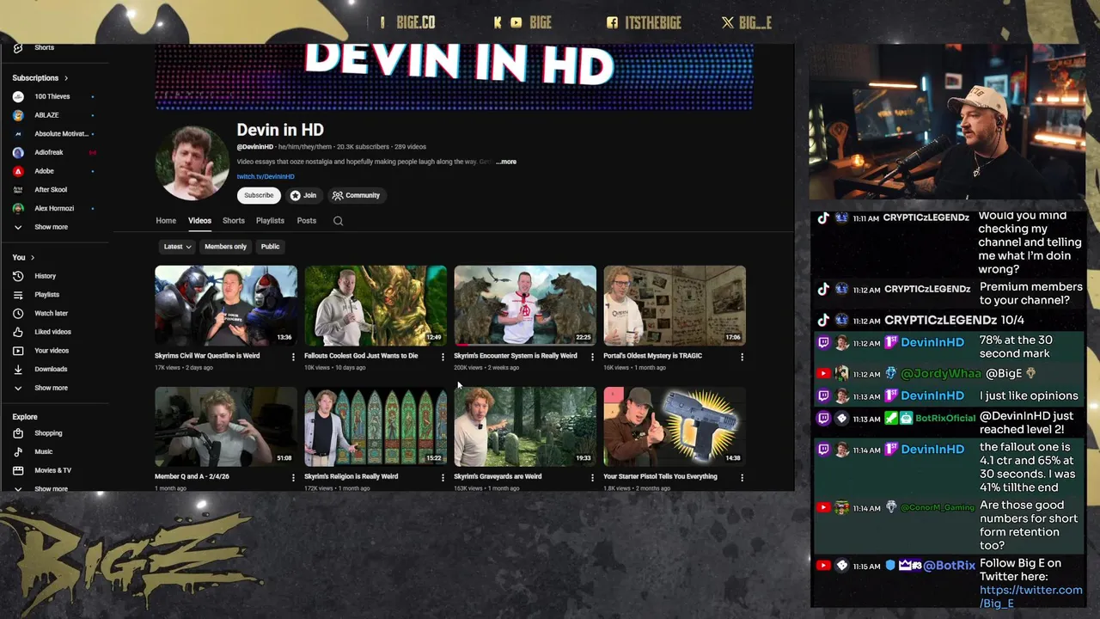This screenshot has width=1100, height=619.
Task: Switch to the Posts tab
Action: pyautogui.click(x=307, y=221)
